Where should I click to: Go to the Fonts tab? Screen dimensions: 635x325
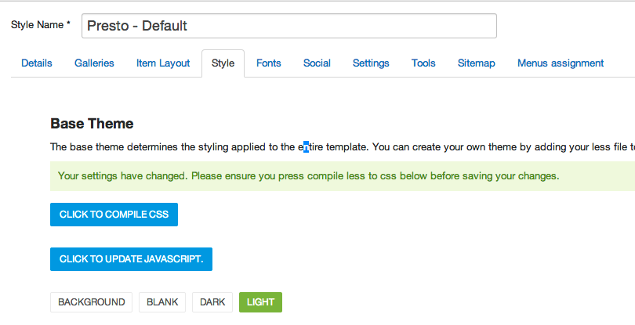pyautogui.click(x=268, y=63)
